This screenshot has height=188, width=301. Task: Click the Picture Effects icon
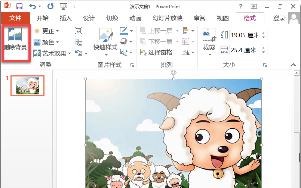124,41
